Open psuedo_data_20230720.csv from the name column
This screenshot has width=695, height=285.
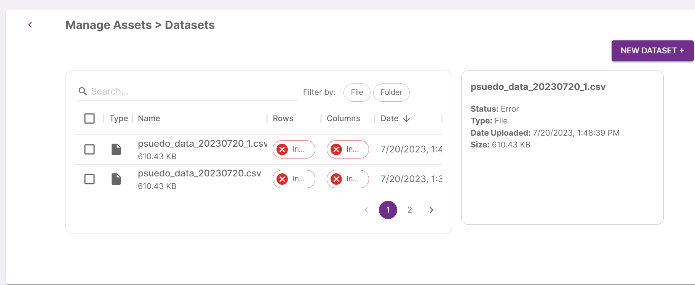tap(200, 173)
